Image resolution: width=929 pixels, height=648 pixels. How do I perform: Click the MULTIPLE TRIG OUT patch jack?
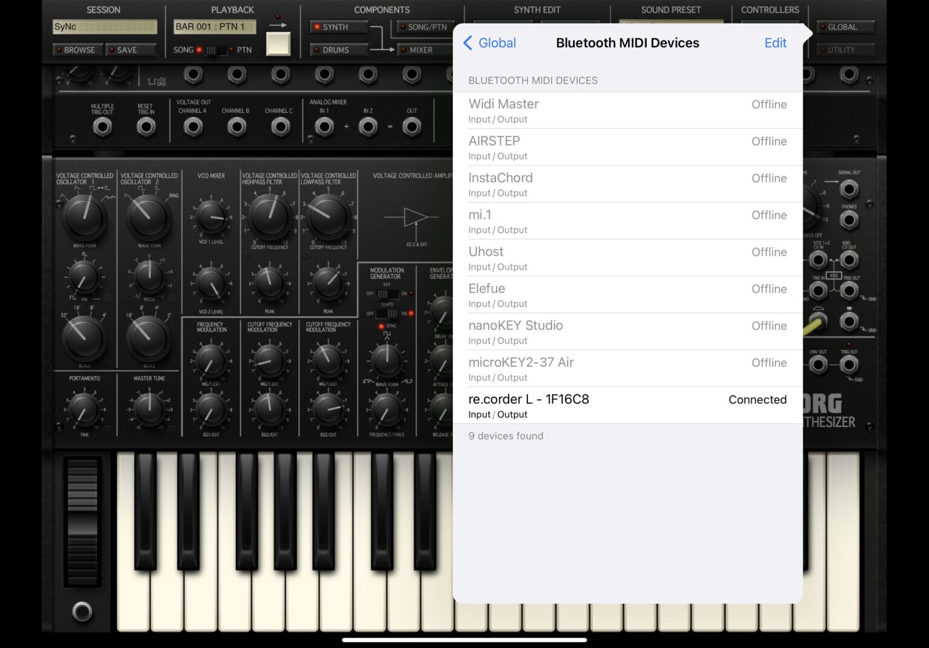103,126
